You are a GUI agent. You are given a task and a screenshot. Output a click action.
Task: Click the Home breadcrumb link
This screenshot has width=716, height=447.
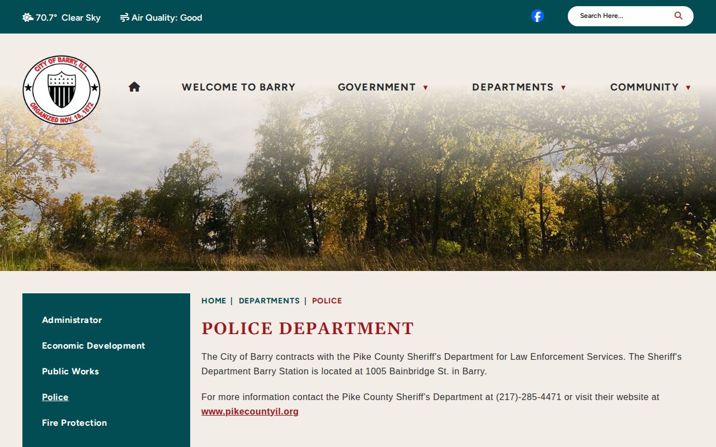(x=214, y=301)
